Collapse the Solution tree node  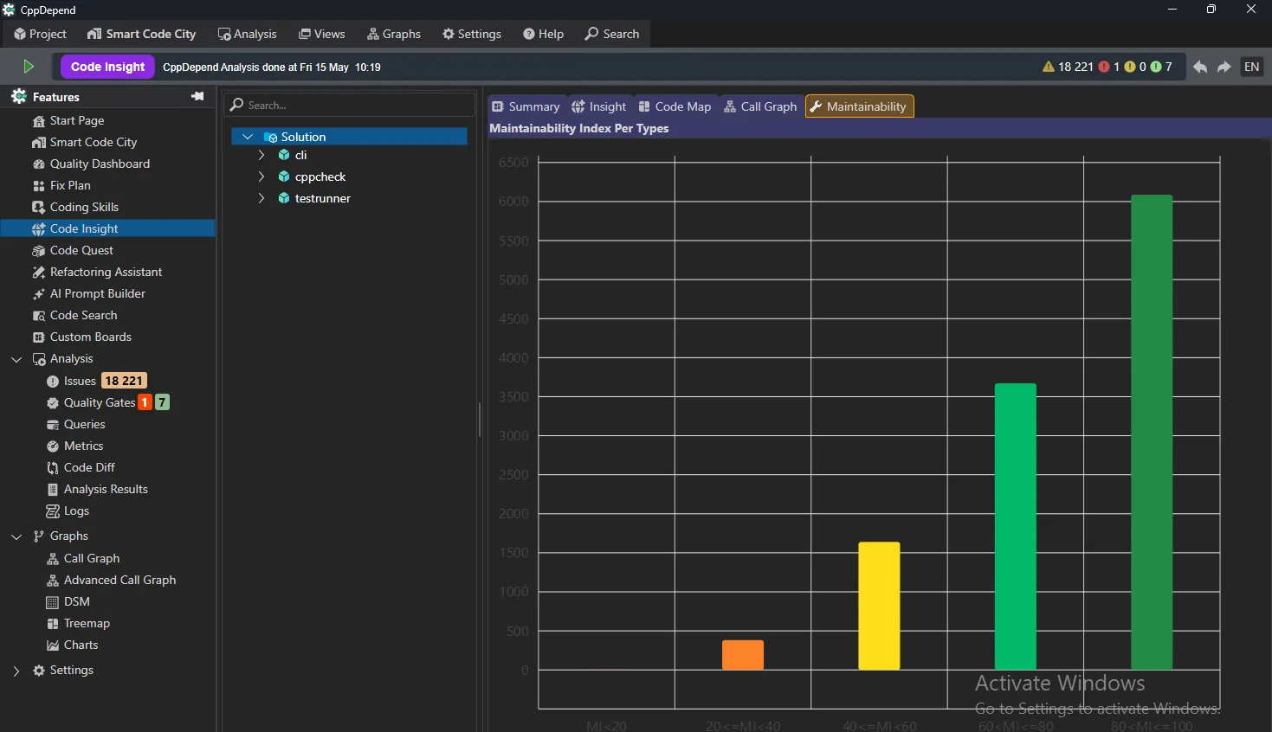[x=248, y=137]
